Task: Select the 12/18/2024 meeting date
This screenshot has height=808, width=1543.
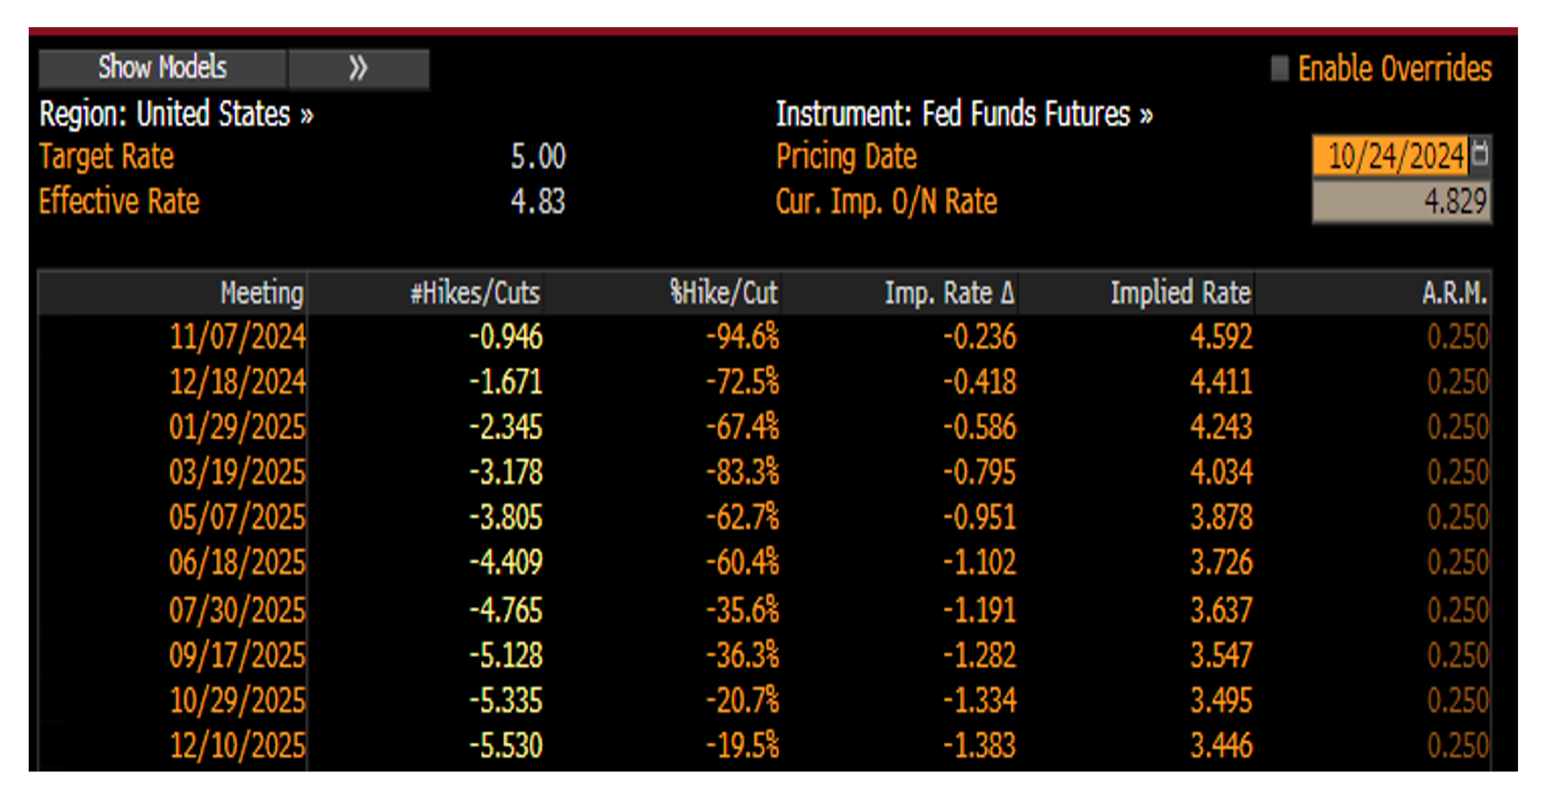Action: (x=237, y=382)
